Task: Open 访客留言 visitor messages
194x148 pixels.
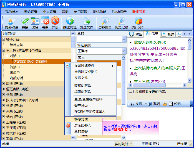Action: (x=105, y=23)
